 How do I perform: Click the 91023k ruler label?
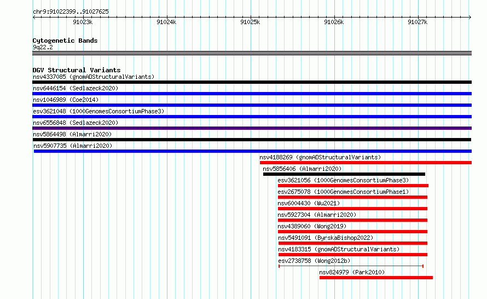83,22
